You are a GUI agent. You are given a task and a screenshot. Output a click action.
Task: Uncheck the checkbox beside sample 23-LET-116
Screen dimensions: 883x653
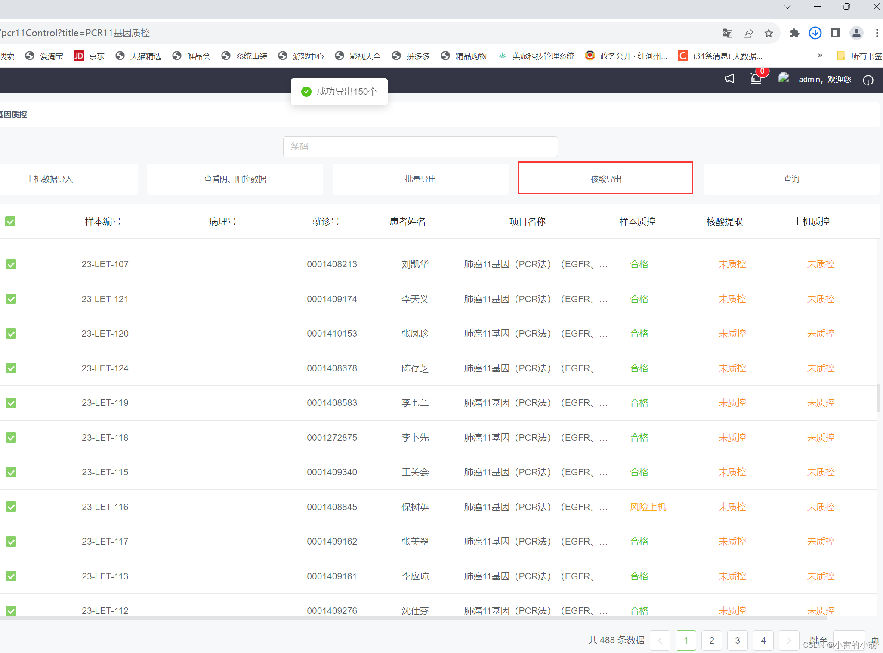pos(11,507)
